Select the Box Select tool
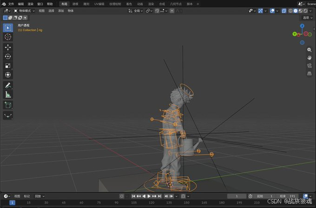316x208 pixels. [8, 28]
